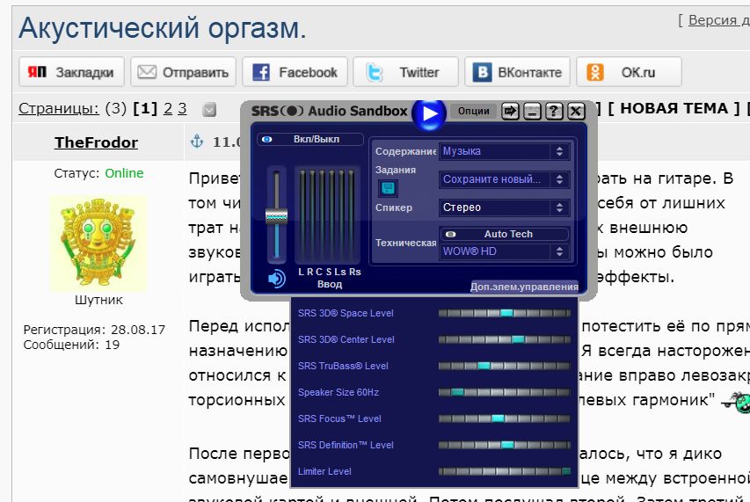Open TheFrodor user profile link
Screen dimensions: 750x502
click(x=96, y=142)
